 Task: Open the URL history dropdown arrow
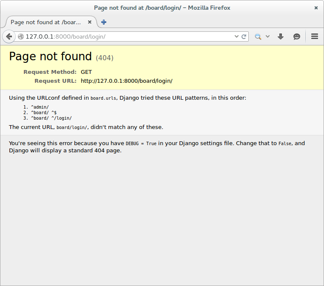tap(236, 36)
